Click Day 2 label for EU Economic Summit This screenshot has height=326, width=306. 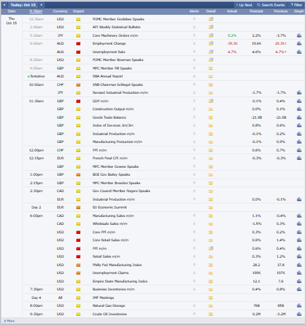click(x=36, y=207)
